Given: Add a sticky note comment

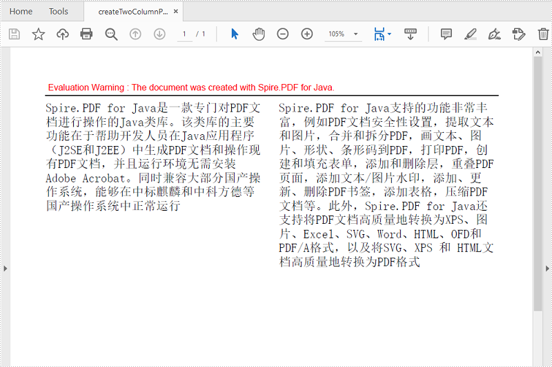Looking at the screenshot, I should click(x=446, y=34).
